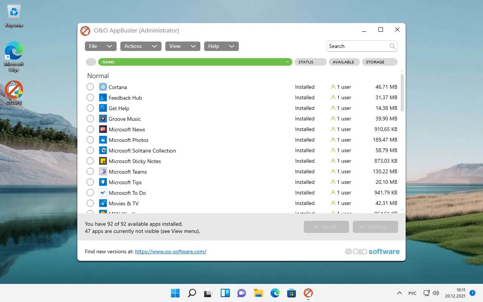
Task: Open the Recycle Bin desktop icon
Action: 14,16
